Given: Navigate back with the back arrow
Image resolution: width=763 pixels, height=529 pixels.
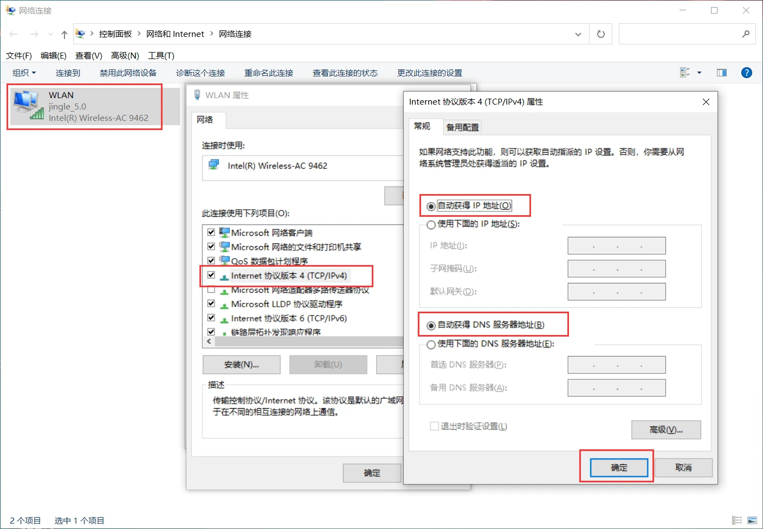Looking at the screenshot, I should click(14, 34).
